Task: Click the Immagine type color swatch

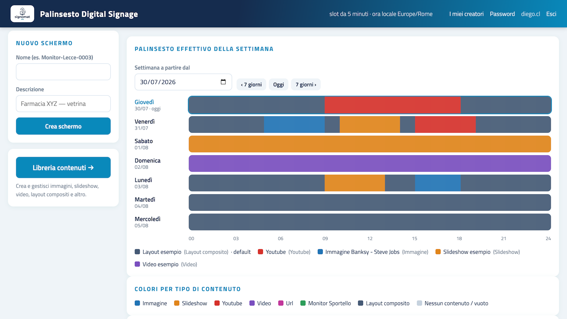Action: (137, 303)
